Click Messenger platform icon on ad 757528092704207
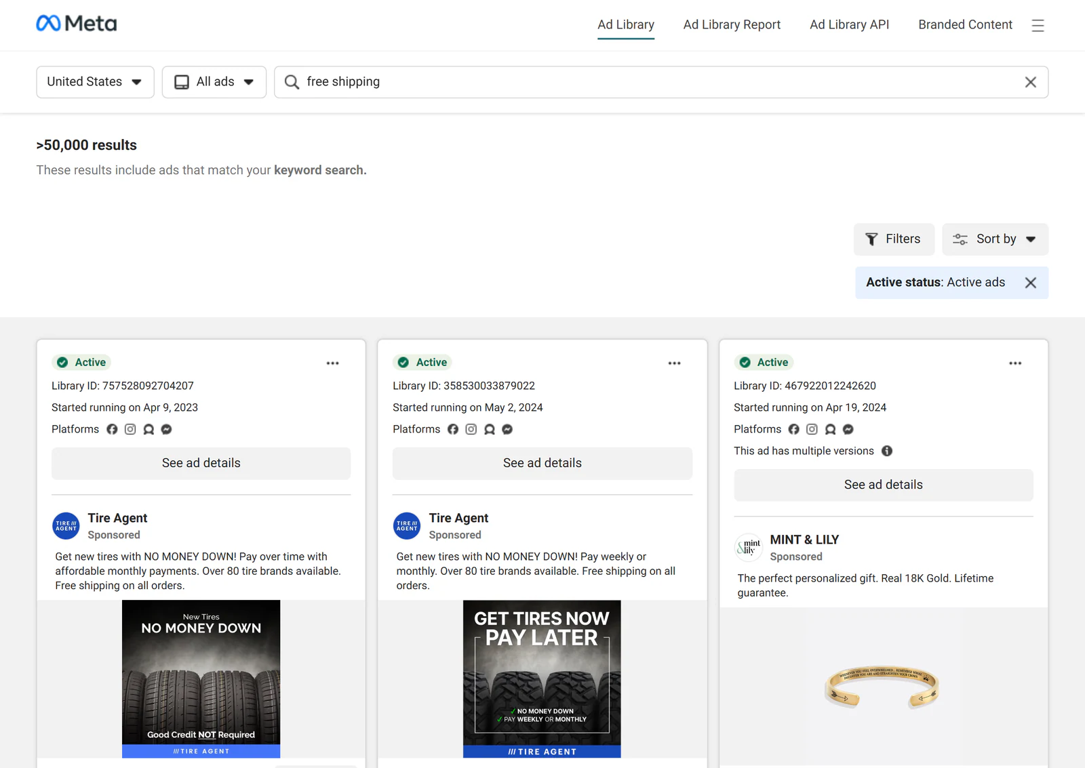The height and width of the screenshot is (768, 1085). pyautogui.click(x=166, y=429)
